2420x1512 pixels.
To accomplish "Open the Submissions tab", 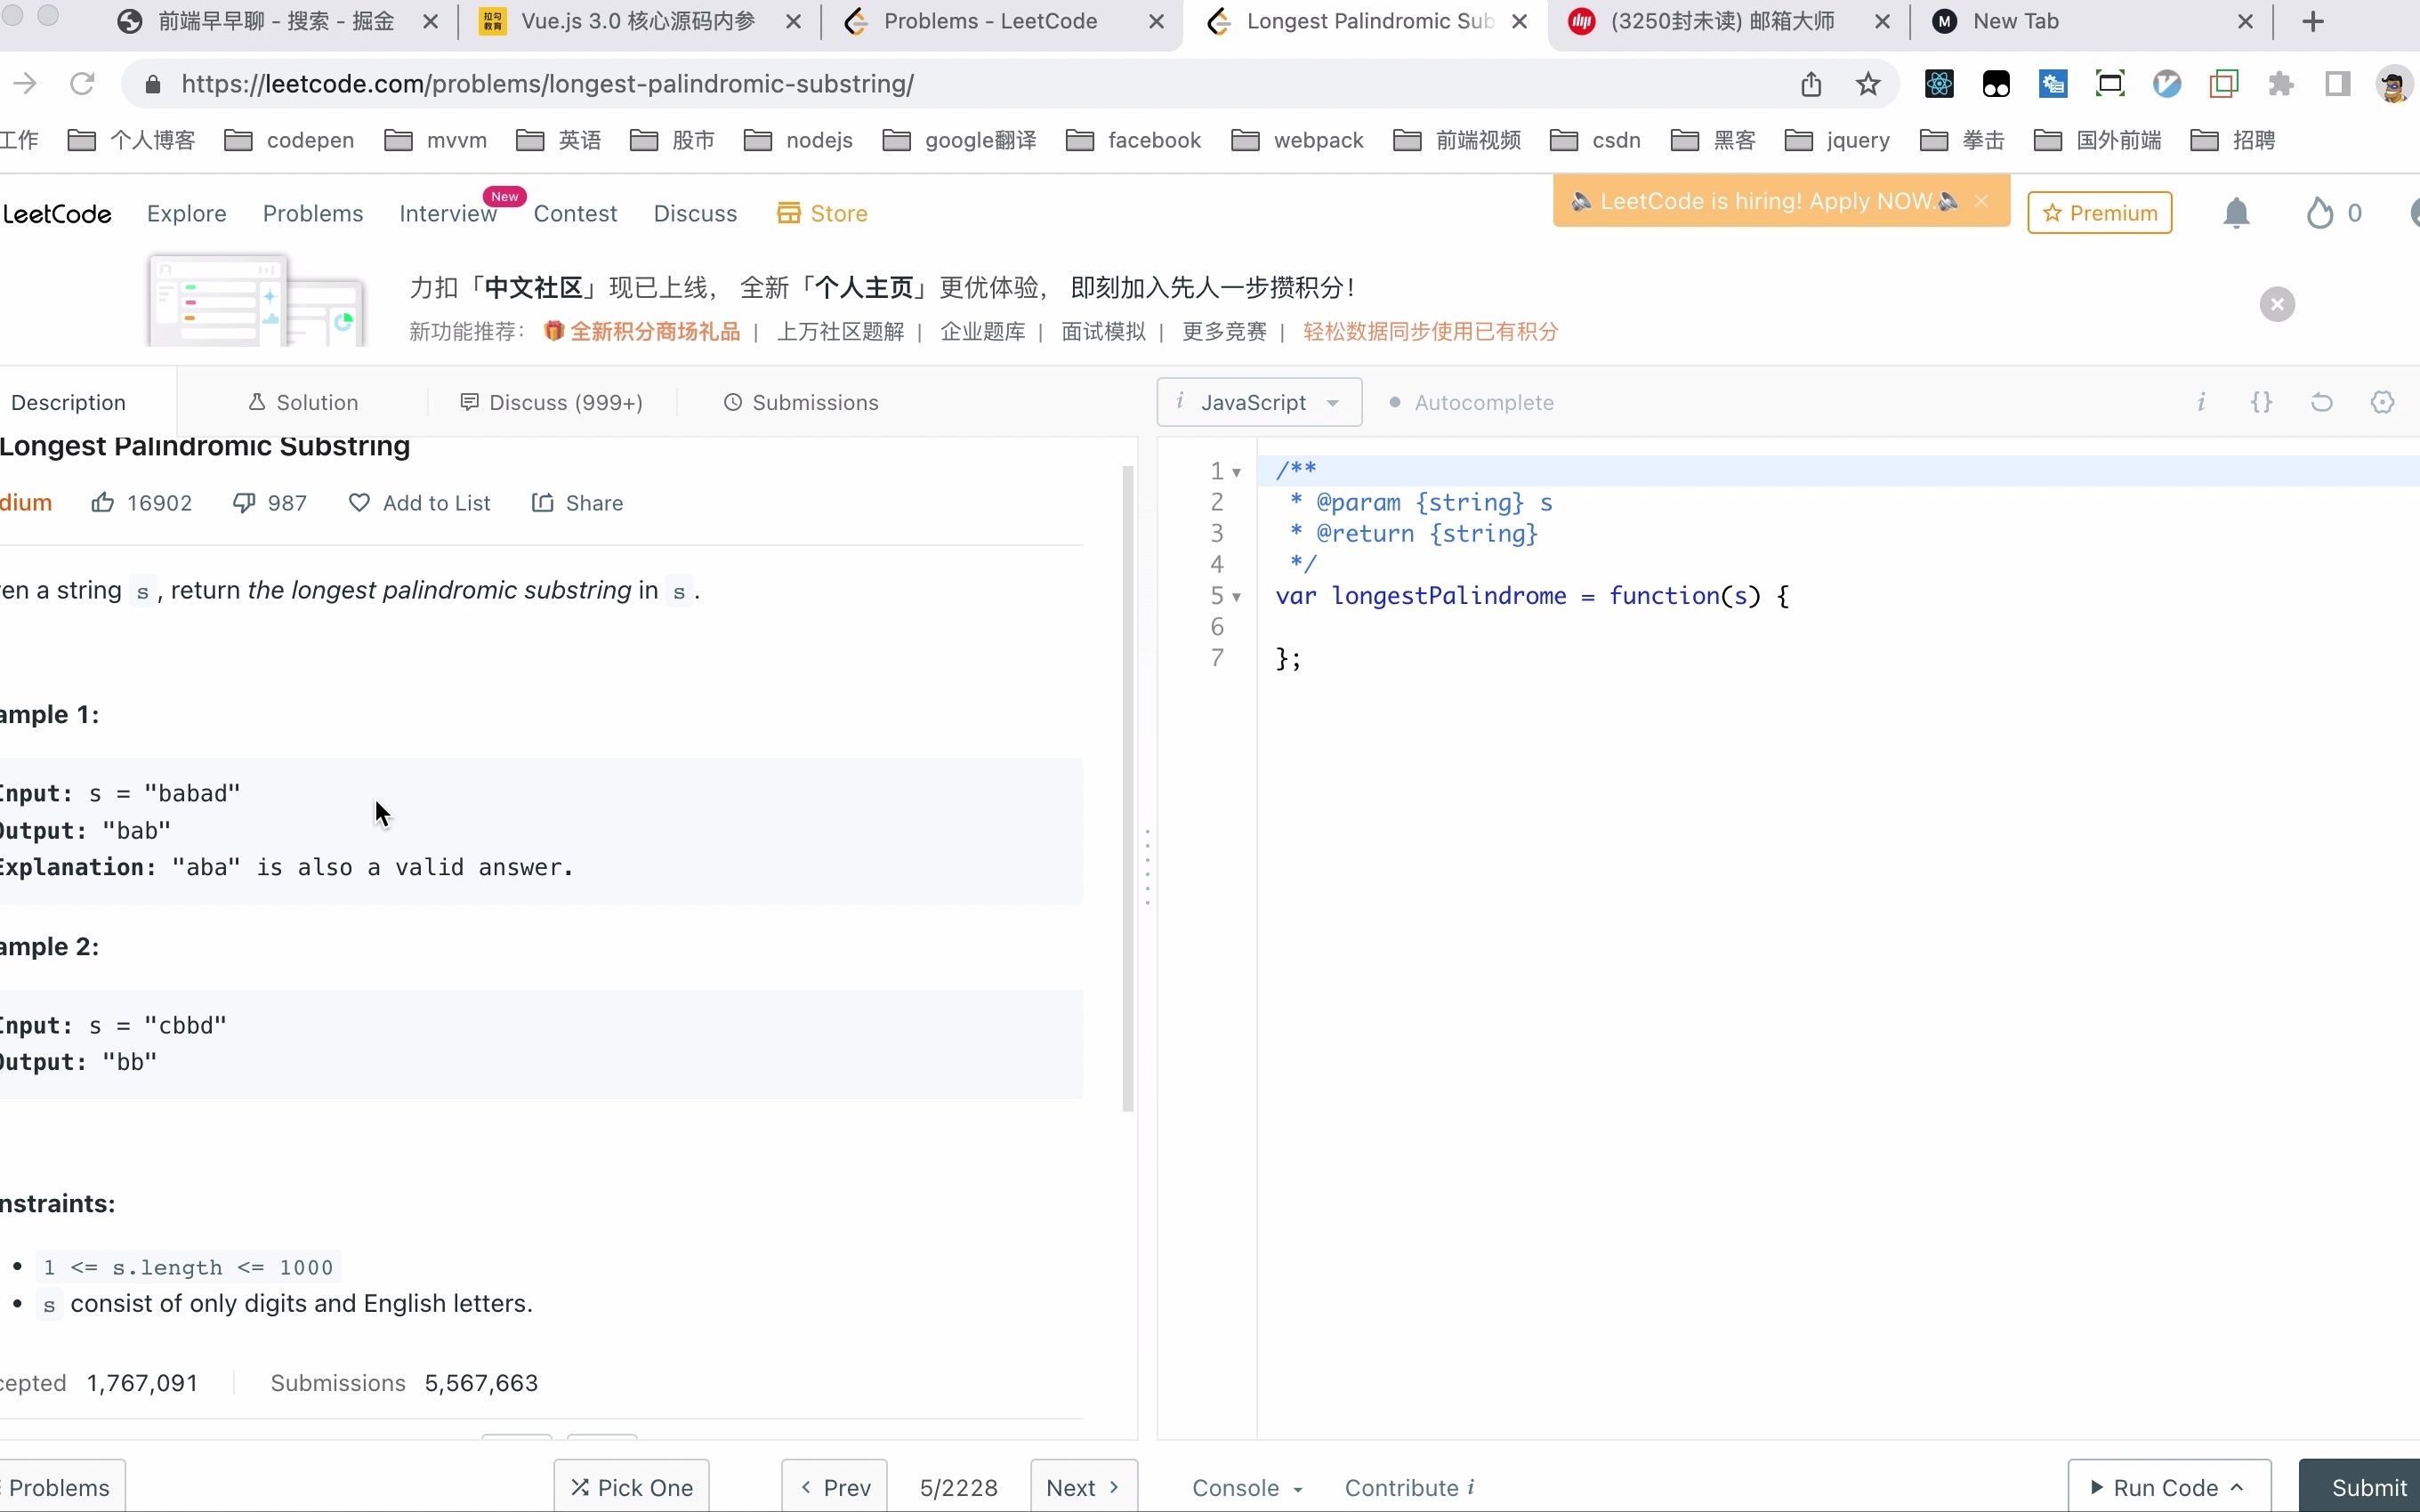I will 801,402.
